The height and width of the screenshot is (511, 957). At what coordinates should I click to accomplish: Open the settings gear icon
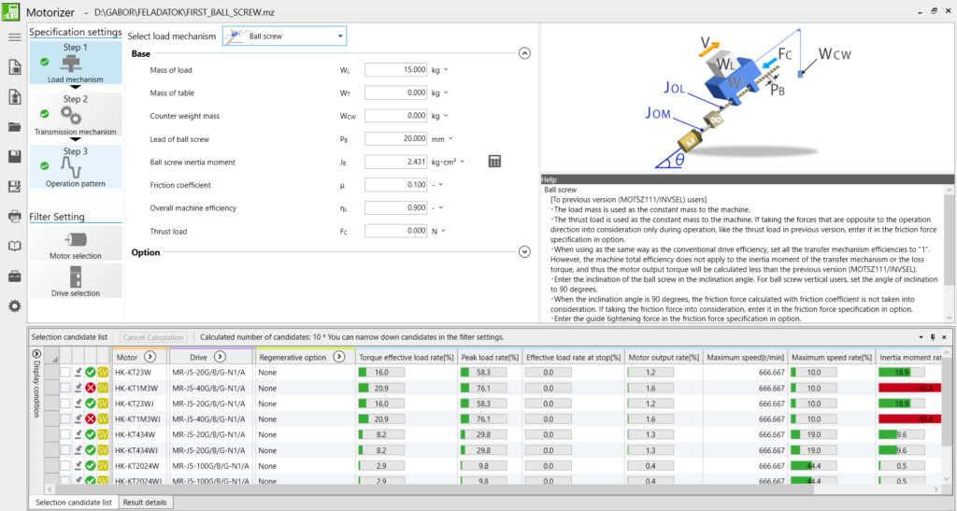coord(14,306)
